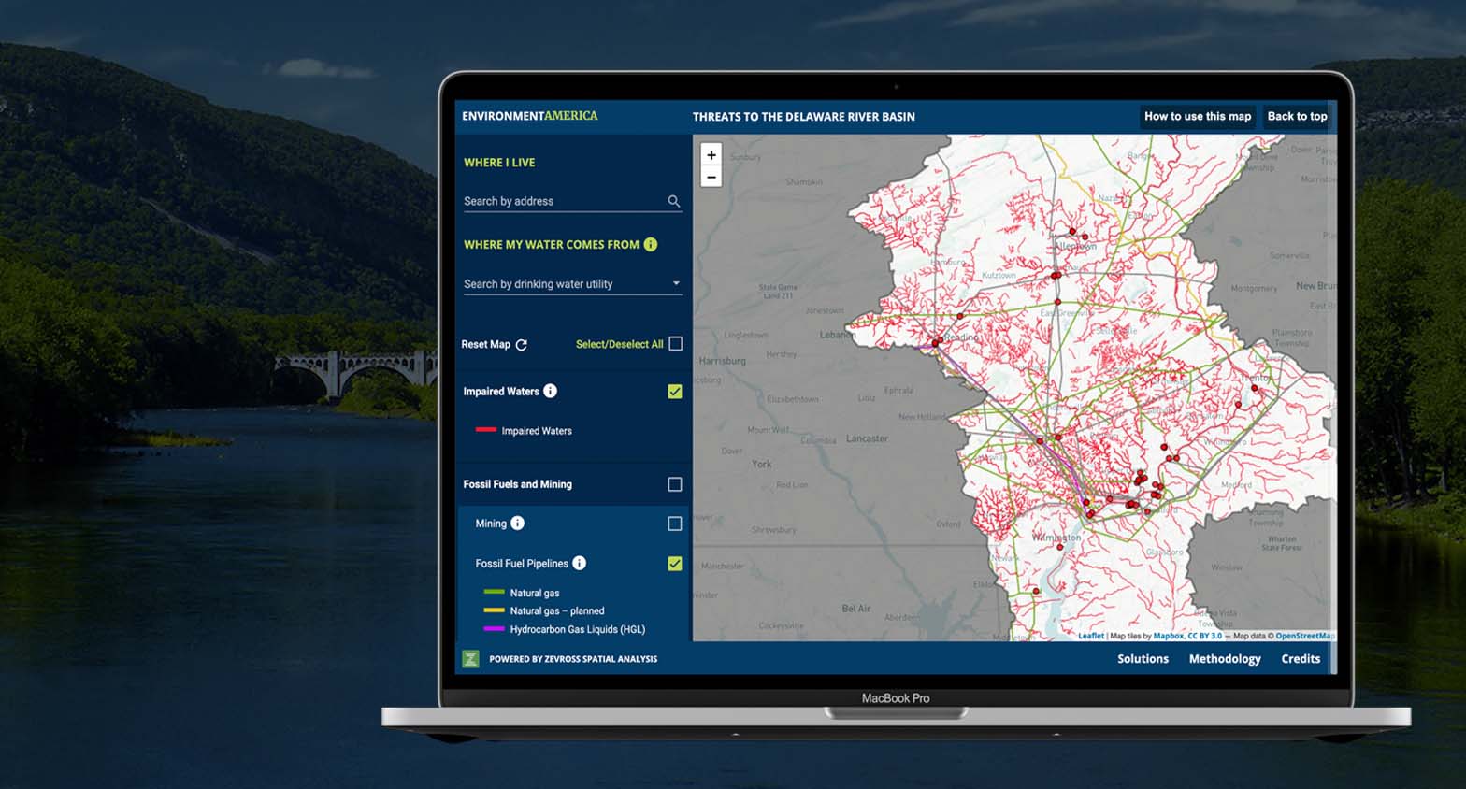Screen dimensions: 1466x789
Task: Check the Mining layer checkbox
Action: pyautogui.click(x=675, y=524)
